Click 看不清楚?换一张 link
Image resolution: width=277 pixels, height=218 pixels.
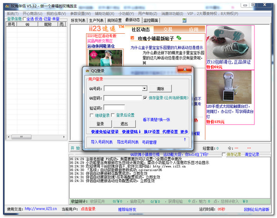coord(157,120)
